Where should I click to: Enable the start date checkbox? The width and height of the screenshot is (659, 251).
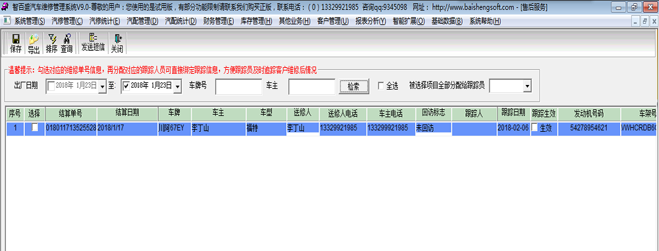(51, 86)
